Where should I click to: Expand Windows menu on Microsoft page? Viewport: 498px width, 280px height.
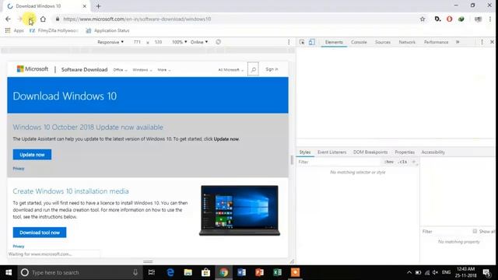pos(142,70)
